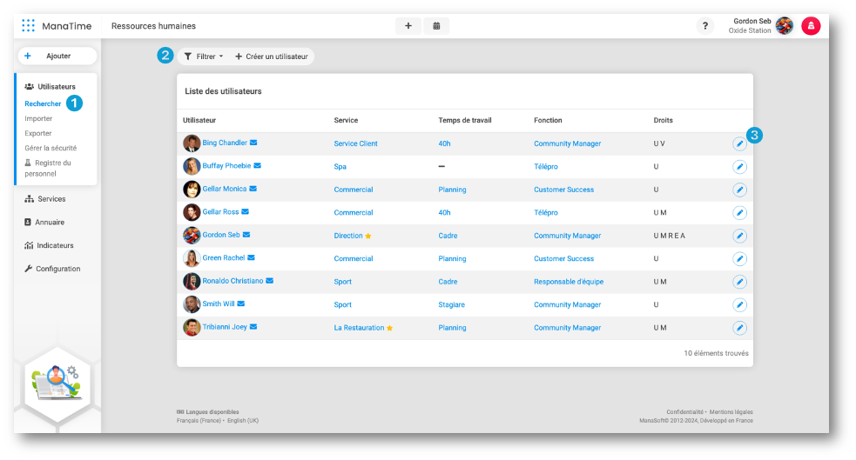The height and width of the screenshot is (460, 856).
Task: Sort by Service column header
Action: [x=346, y=120]
